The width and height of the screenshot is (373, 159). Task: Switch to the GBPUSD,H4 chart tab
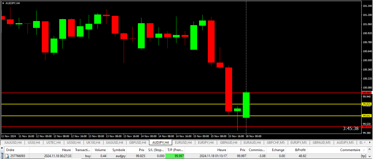point(138,143)
